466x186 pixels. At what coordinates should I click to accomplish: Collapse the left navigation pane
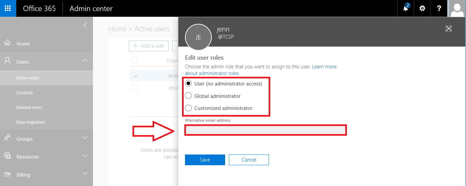85,25
